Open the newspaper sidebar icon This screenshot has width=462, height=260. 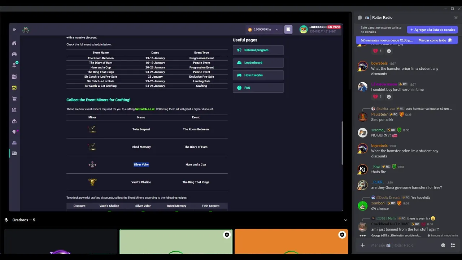(14, 153)
